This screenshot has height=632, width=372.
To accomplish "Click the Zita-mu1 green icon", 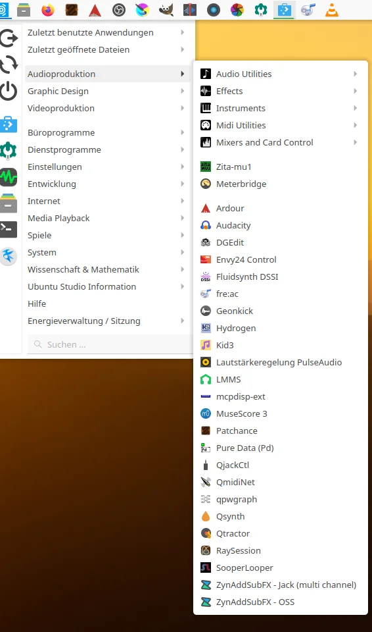I will click(205, 167).
